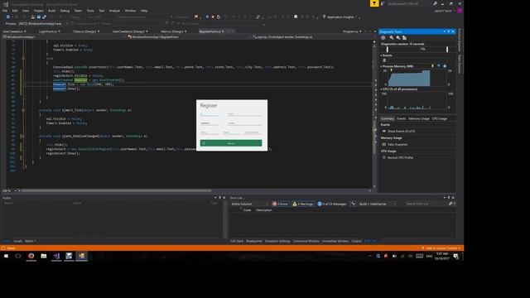Viewport: 530px width, 298px height.
Task: Open the Build menu
Action: pos(51,11)
